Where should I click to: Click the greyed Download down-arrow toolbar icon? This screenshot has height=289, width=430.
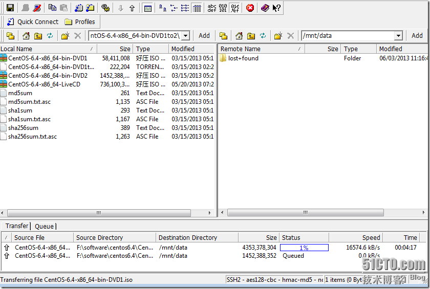click(121, 8)
